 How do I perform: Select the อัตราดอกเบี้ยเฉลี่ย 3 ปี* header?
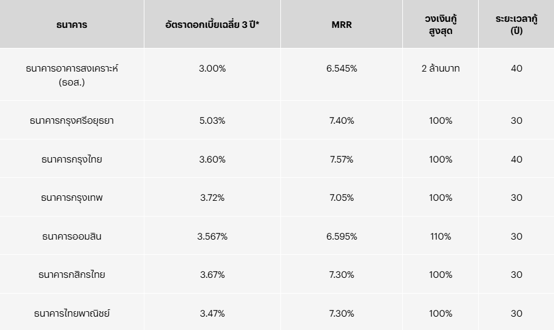(x=212, y=25)
